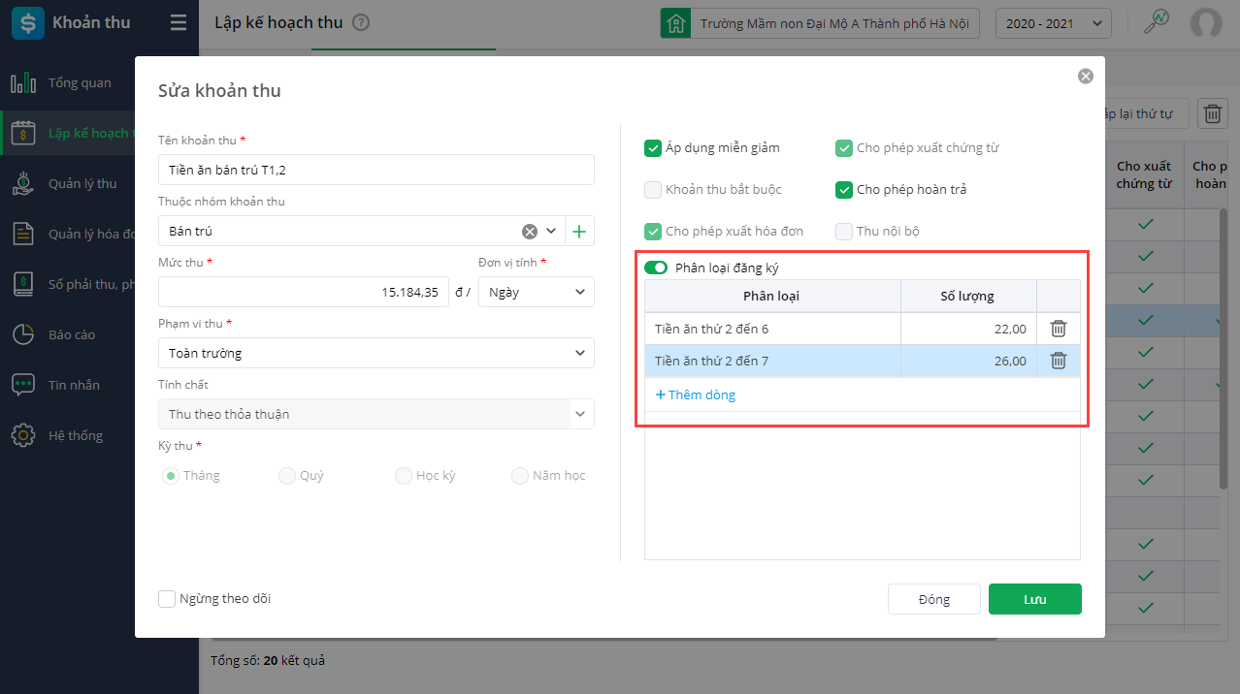1240x694 pixels.
Task: Click the 'Tổng quan' sidebar icon
Action: (x=23, y=83)
